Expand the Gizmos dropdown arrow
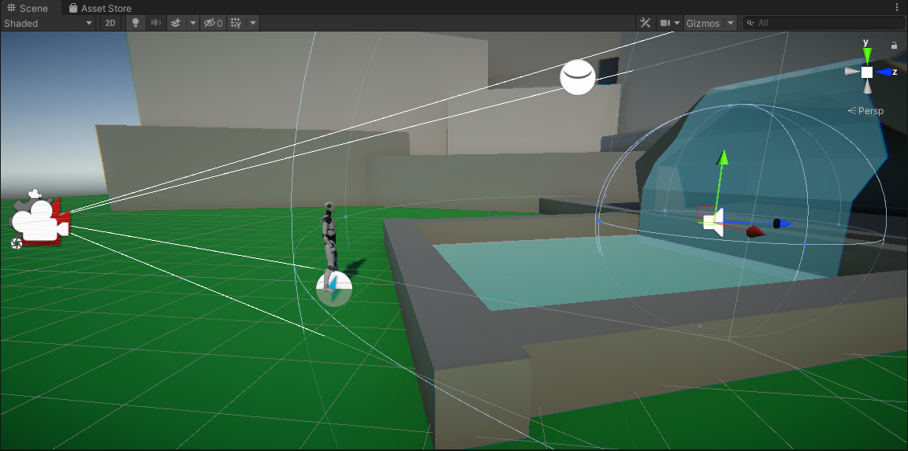This screenshot has width=908, height=451. (731, 23)
